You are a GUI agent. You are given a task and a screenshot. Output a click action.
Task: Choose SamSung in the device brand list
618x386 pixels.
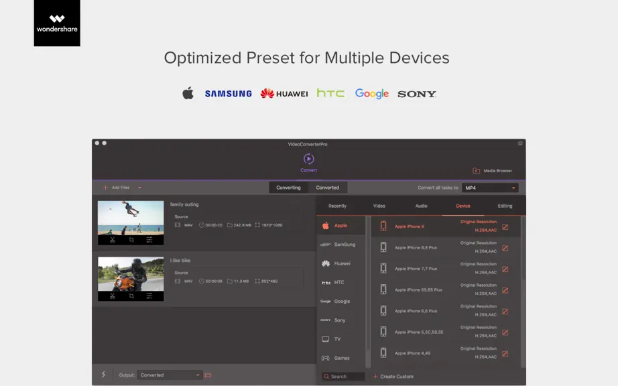pos(341,245)
